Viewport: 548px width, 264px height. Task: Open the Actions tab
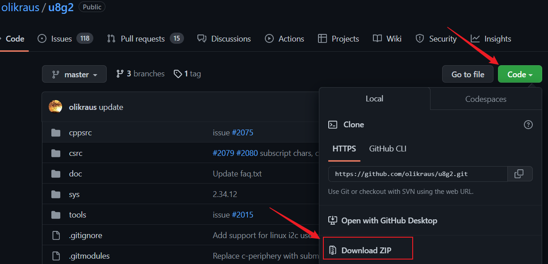click(x=284, y=39)
